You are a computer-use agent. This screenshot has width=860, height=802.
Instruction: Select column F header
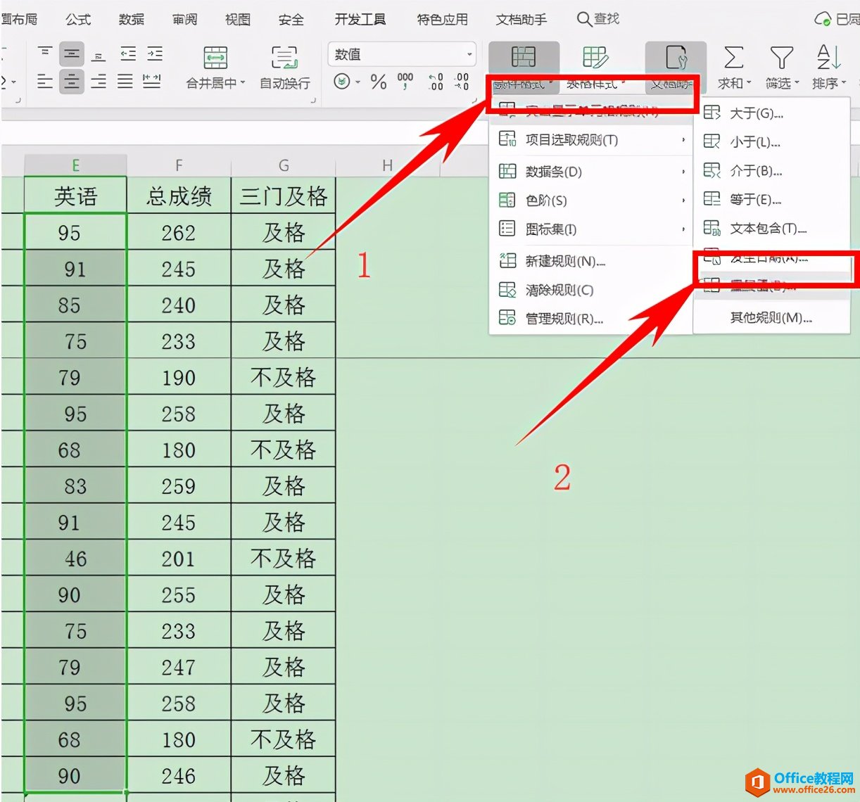click(179, 165)
